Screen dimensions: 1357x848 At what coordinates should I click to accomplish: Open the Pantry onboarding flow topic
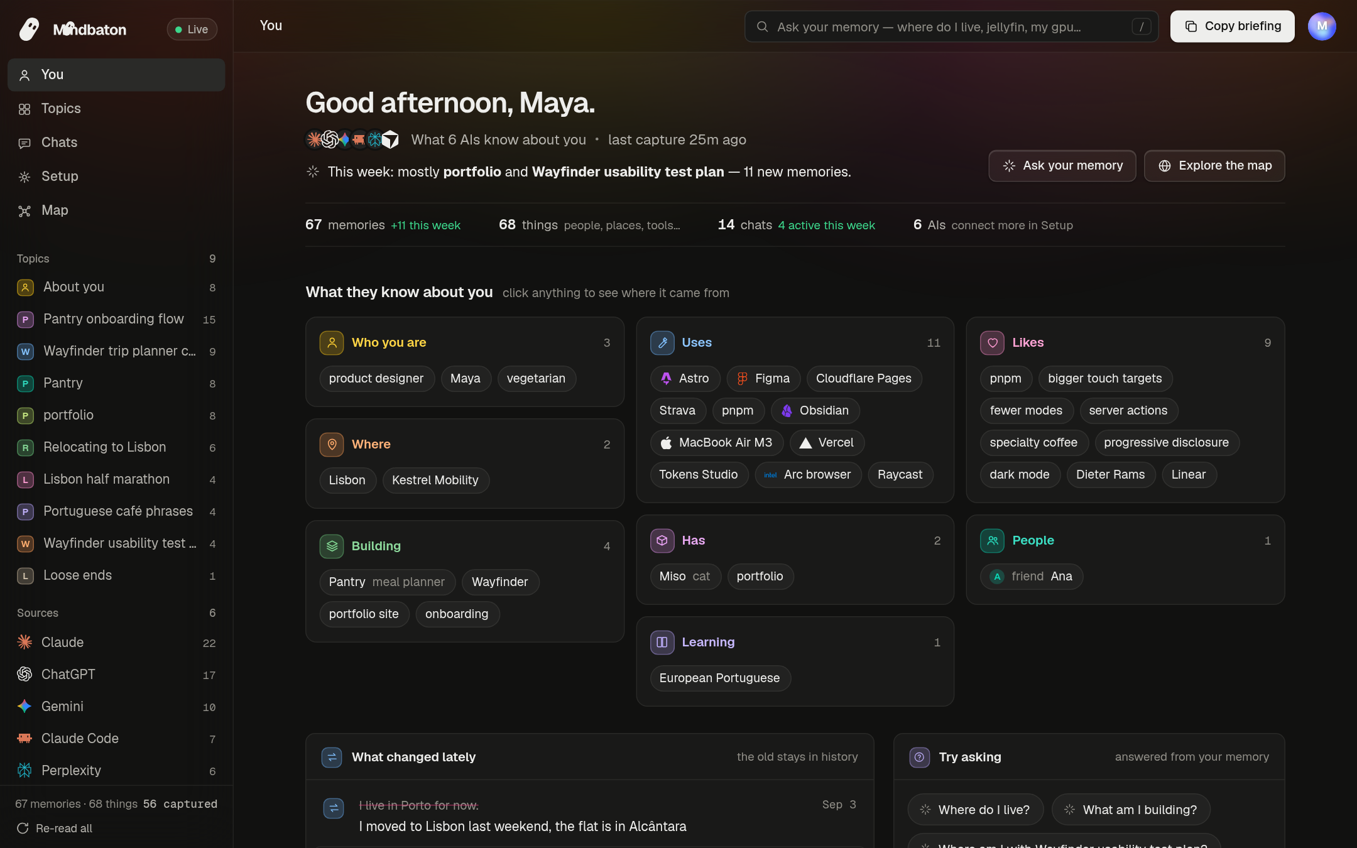(x=116, y=320)
